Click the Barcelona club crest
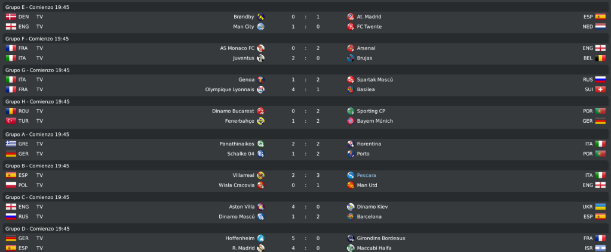This screenshot has width=611, height=252. coord(351,217)
